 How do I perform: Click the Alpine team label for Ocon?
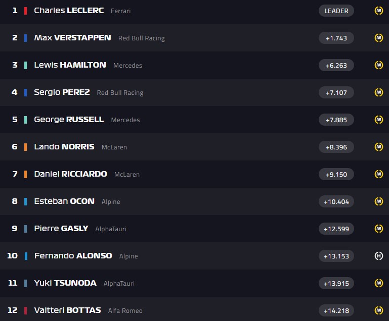pos(111,201)
